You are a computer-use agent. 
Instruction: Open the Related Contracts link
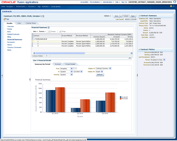[x=13, y=34]
